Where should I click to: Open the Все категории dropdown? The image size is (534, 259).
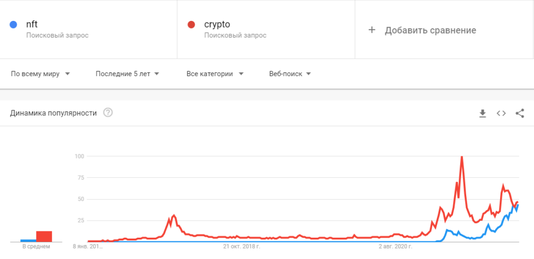point(215,74)
